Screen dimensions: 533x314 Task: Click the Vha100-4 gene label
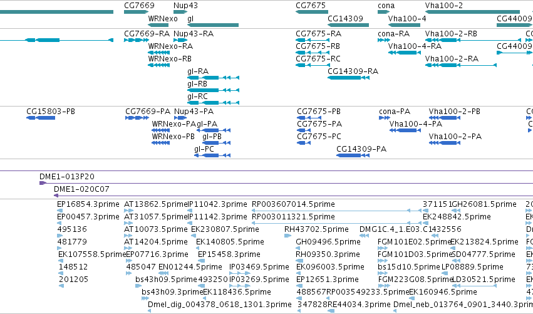click(x=407, y=18)
